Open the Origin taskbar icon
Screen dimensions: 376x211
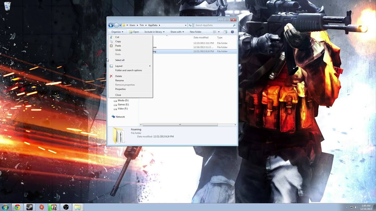42,207
